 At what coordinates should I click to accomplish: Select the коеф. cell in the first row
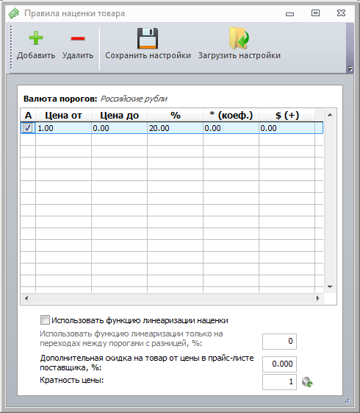click(231, 128)
